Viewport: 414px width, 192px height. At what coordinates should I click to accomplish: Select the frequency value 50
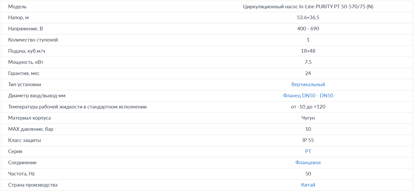pyautogui.click(x=308, y=174)
